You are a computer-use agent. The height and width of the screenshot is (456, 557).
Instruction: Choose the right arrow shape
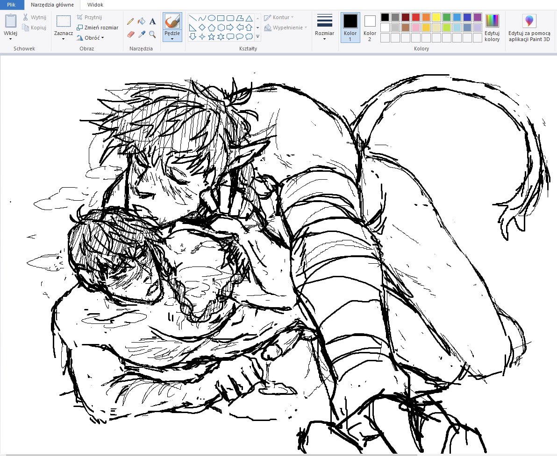(x=230, y=28)
